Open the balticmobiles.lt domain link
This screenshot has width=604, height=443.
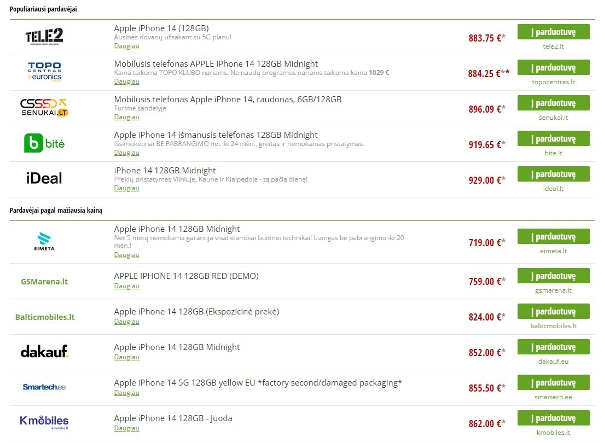(x=553, y=326)
